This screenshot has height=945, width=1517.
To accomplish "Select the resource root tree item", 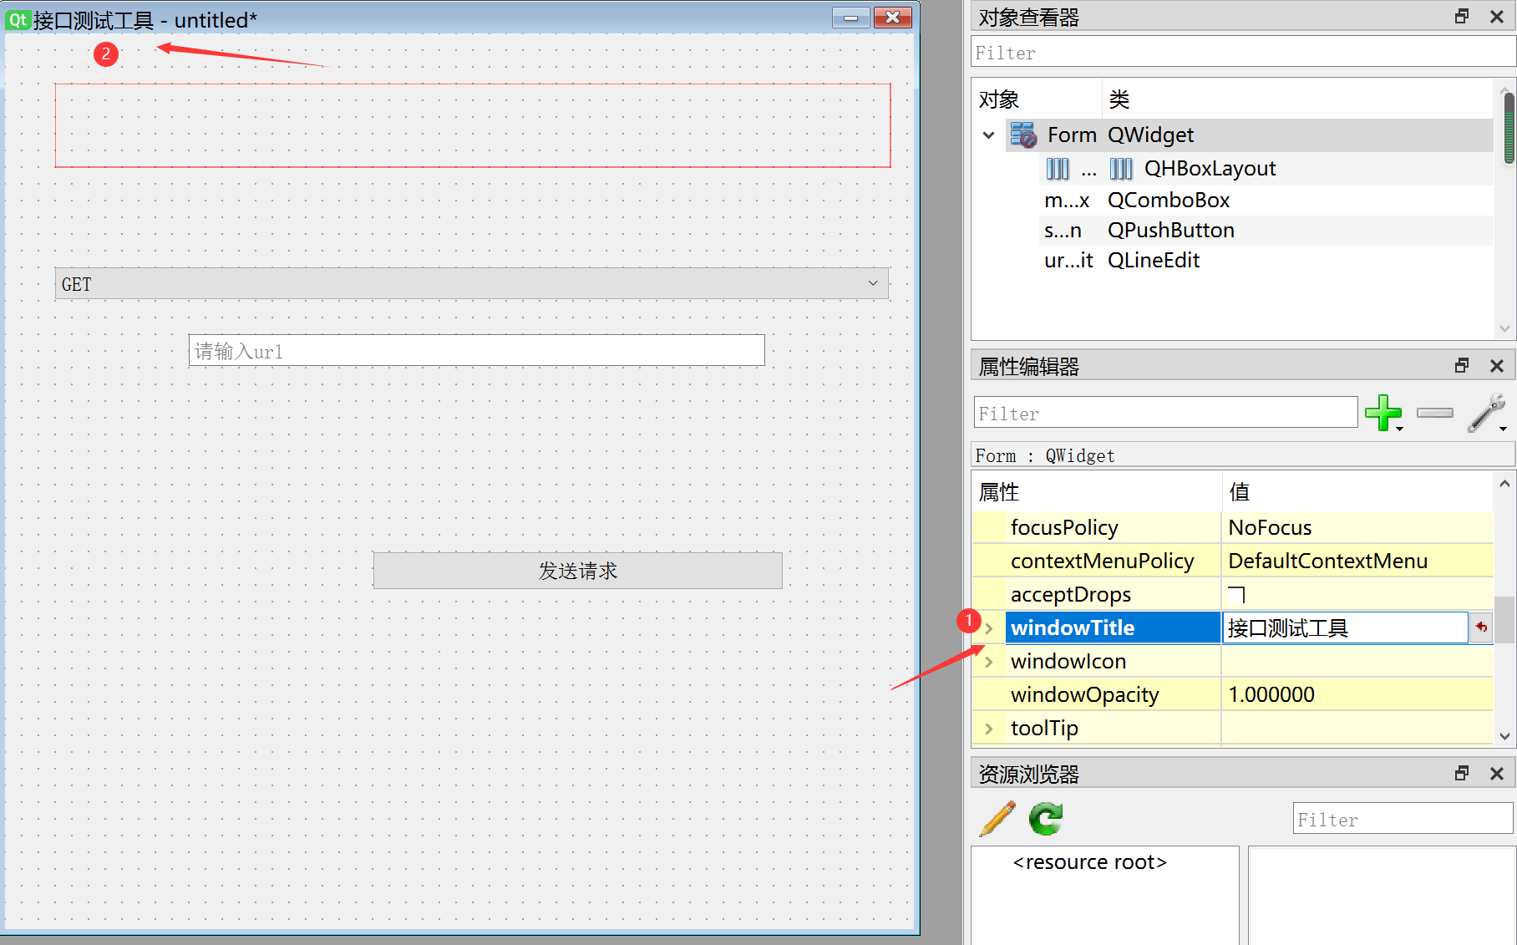I will (x=1089, y=862).
